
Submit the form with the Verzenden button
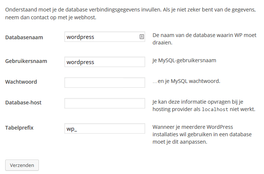pos(22,165)
